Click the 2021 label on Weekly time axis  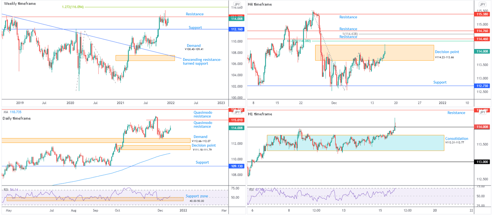click(x=120, y=103)
